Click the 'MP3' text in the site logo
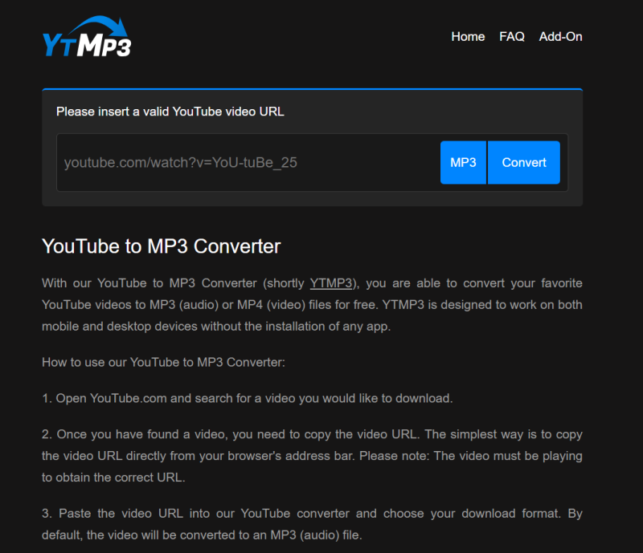 point(104,46)
